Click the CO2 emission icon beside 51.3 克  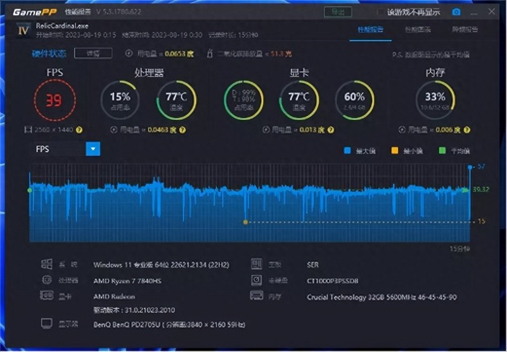[x=210, y=53]
